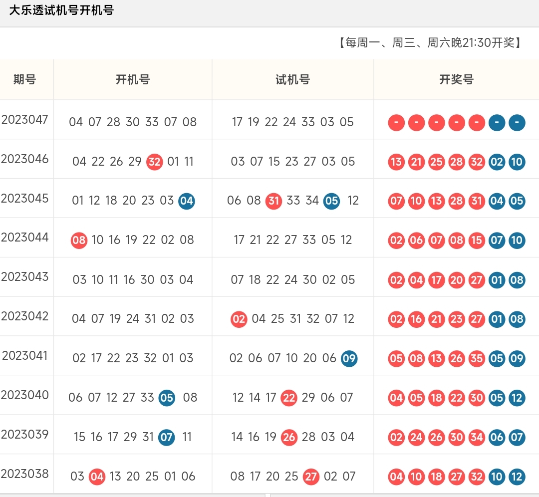
Task: Select issue number 2023043
Action: pyautogui.click(x=25, y=276)
